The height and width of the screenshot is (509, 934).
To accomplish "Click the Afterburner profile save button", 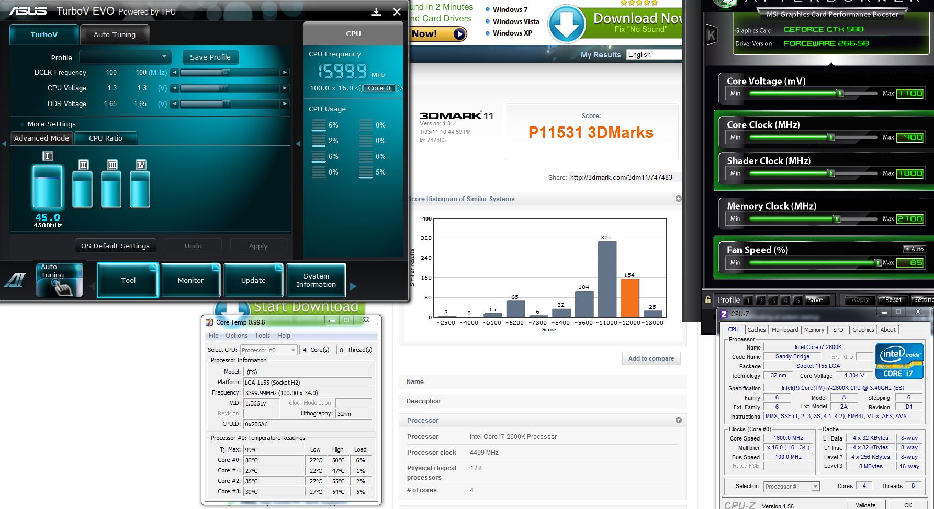I will coord(815,300).
